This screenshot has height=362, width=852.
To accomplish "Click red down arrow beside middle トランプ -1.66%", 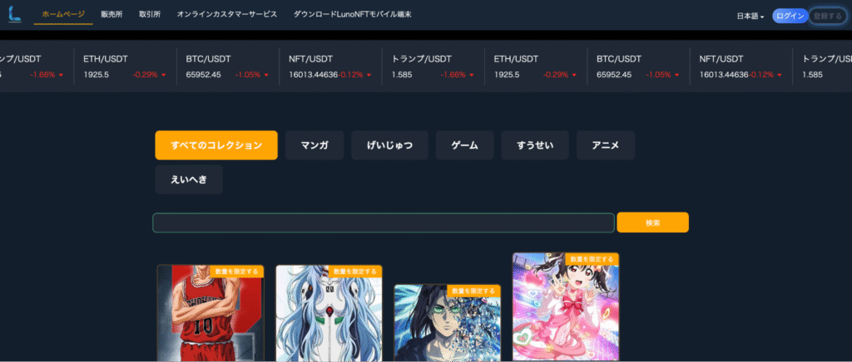I will point(472,76).
